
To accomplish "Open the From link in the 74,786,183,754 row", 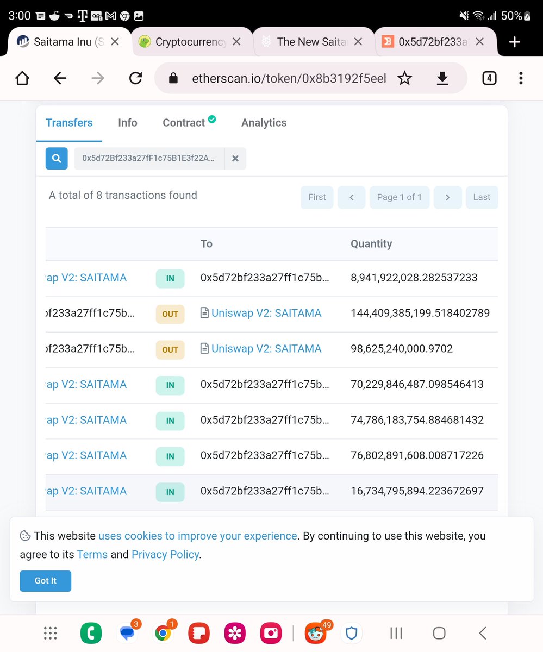I will [x=86, y=420].
